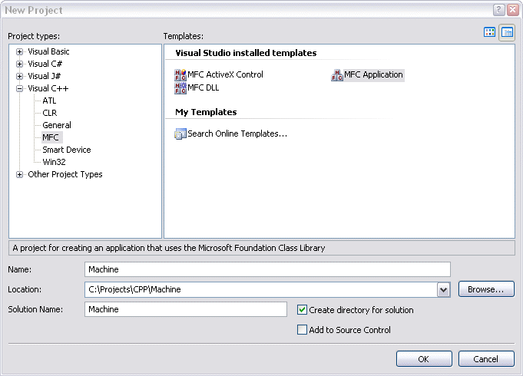Viewport: 523px width, 376px height.
Task: Click the MFC DLL template label
Action: (203, 88)
